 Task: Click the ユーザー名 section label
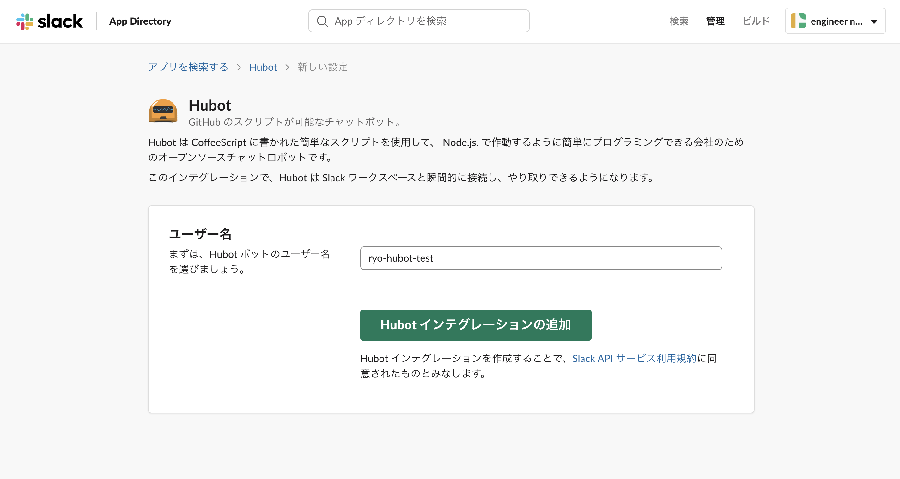201,234
